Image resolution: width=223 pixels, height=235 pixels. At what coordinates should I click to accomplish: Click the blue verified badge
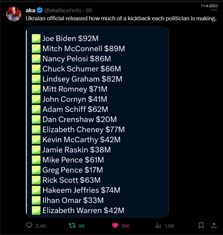pos(40,10)
